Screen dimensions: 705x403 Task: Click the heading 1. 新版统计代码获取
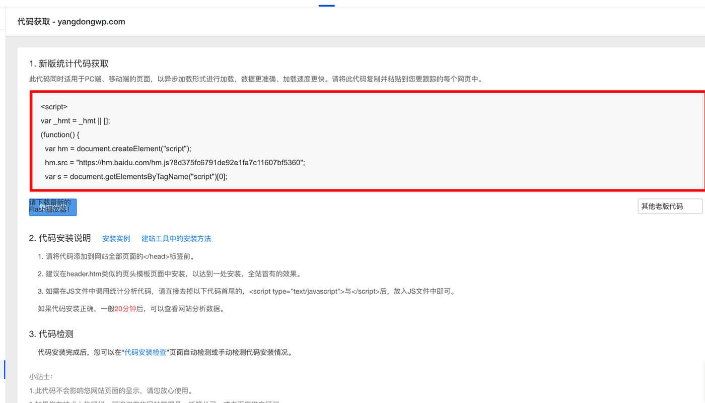68,63
